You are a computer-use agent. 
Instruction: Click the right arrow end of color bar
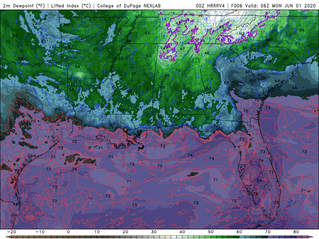311,237
